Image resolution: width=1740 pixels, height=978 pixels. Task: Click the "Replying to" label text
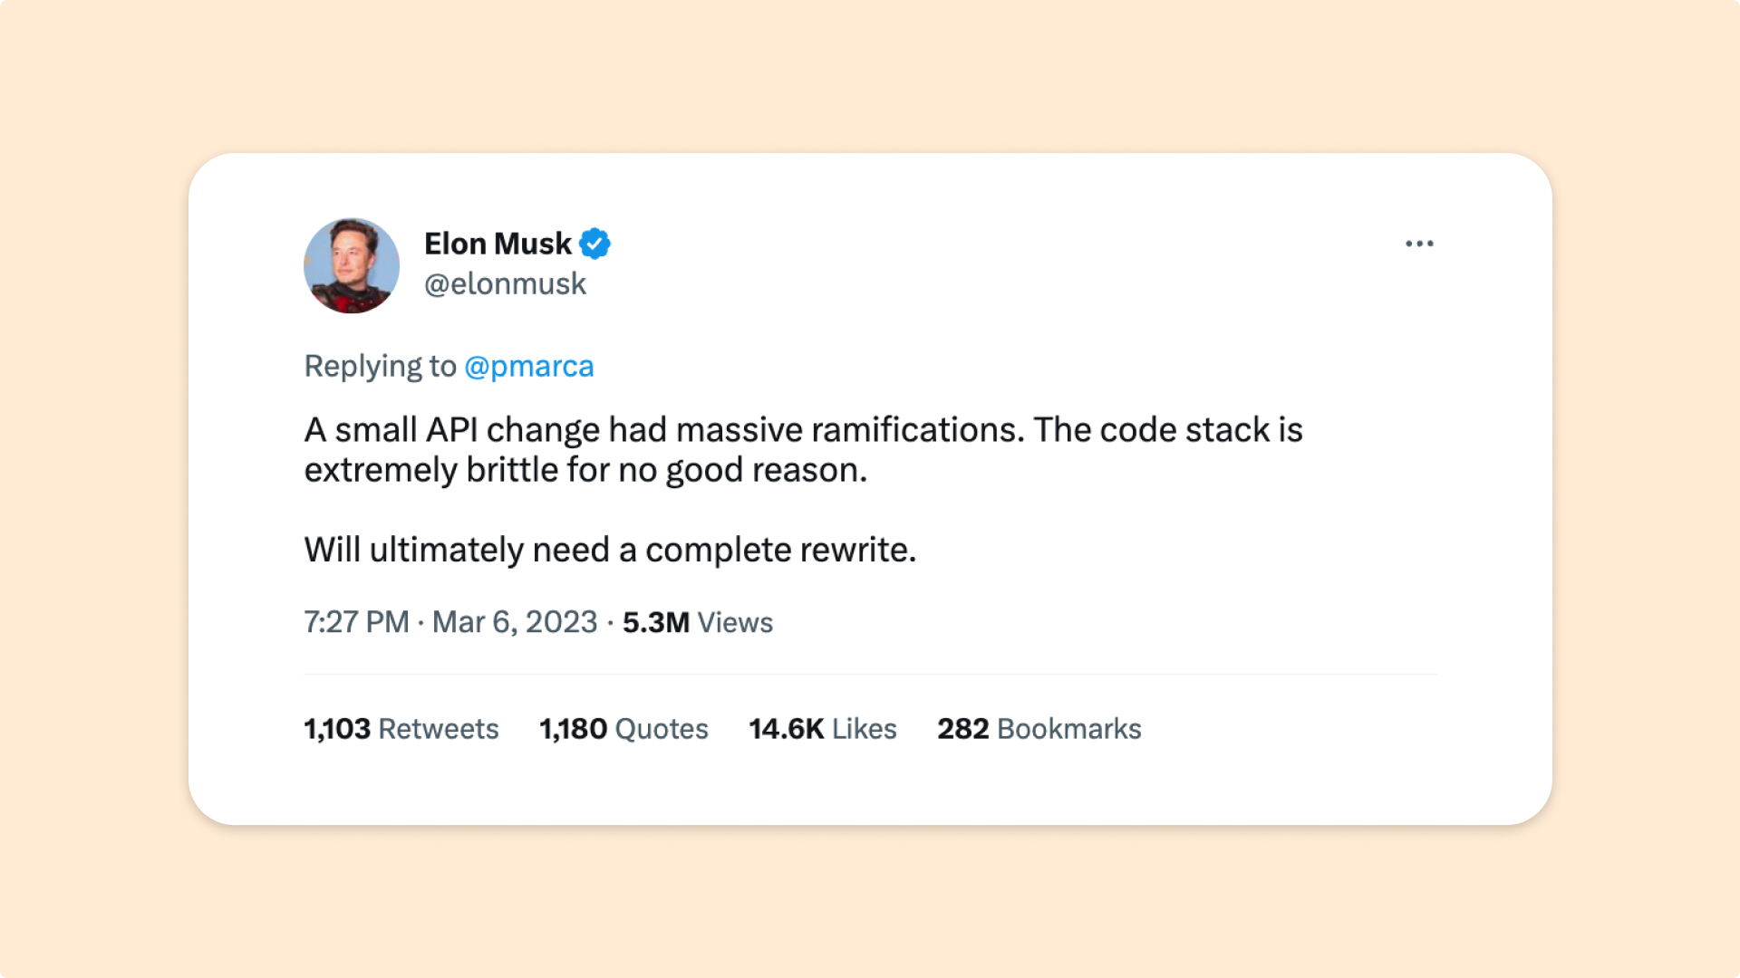click(x=380, y=366)
